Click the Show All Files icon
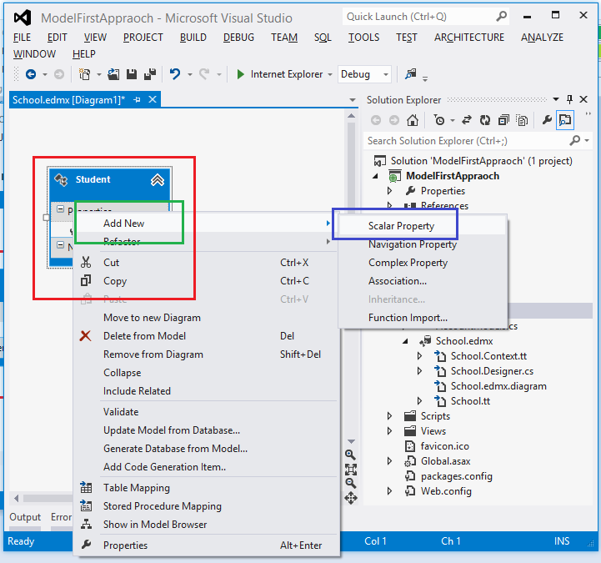This screenshot has height=563, width=601. tap(522, 120)
